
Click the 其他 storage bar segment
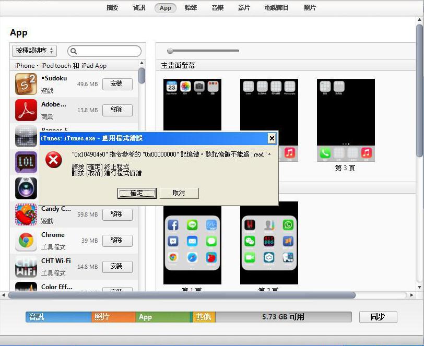204,317
